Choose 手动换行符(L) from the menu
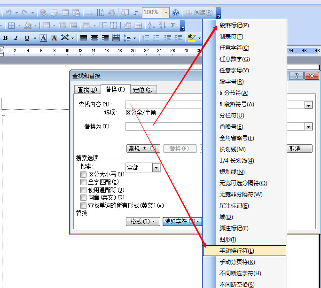 [244, 251]
